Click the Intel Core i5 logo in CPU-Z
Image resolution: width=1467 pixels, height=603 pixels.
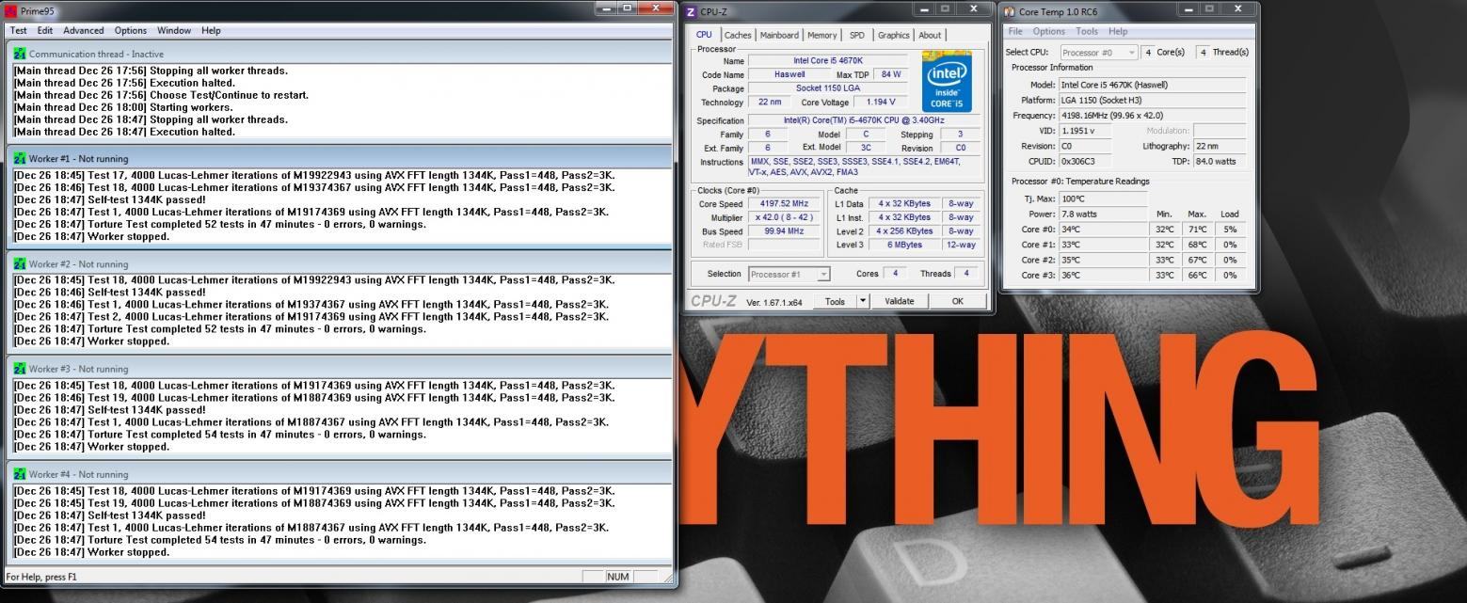click(946, 84)
